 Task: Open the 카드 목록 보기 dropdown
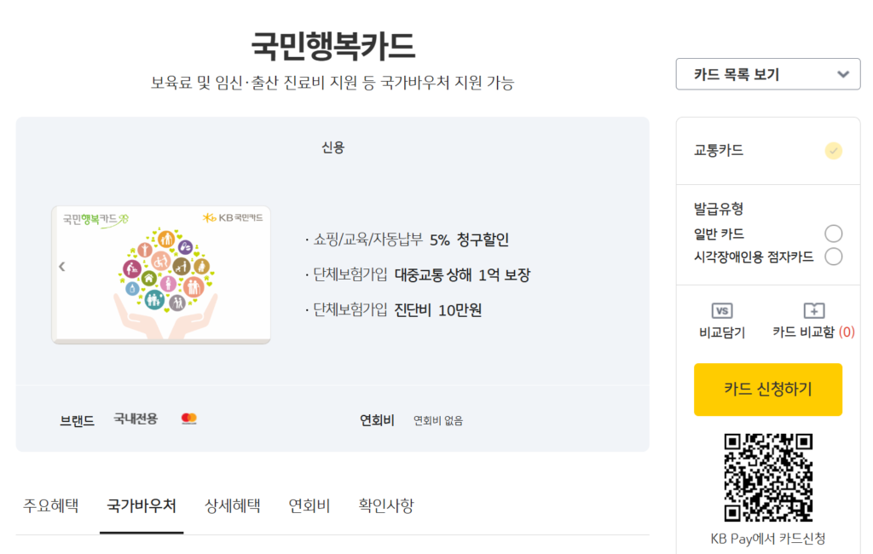click(767, 74)
